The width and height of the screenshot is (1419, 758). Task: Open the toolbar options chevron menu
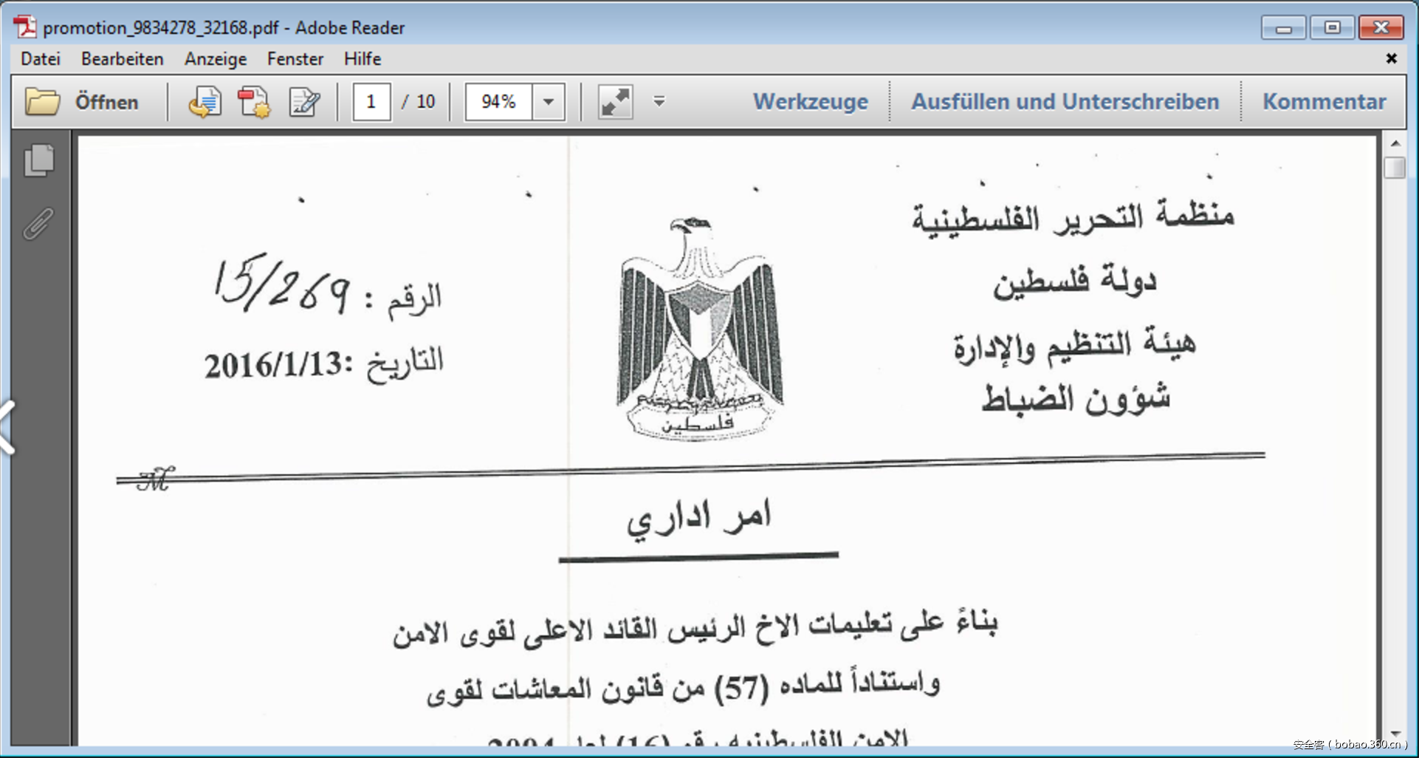coord(659,101)
